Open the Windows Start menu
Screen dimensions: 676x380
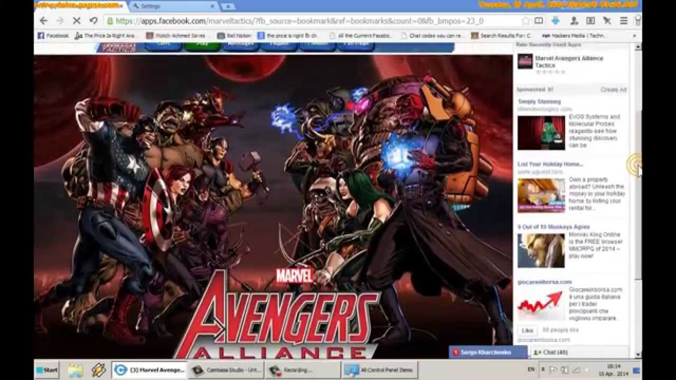(x=47, y=370)
